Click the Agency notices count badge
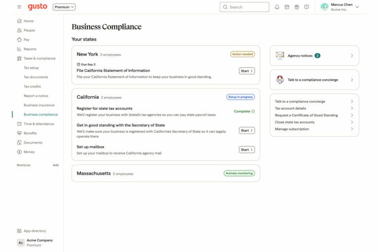Image resolution: width=379 pixels, height=252 pixels. [317, 56]
